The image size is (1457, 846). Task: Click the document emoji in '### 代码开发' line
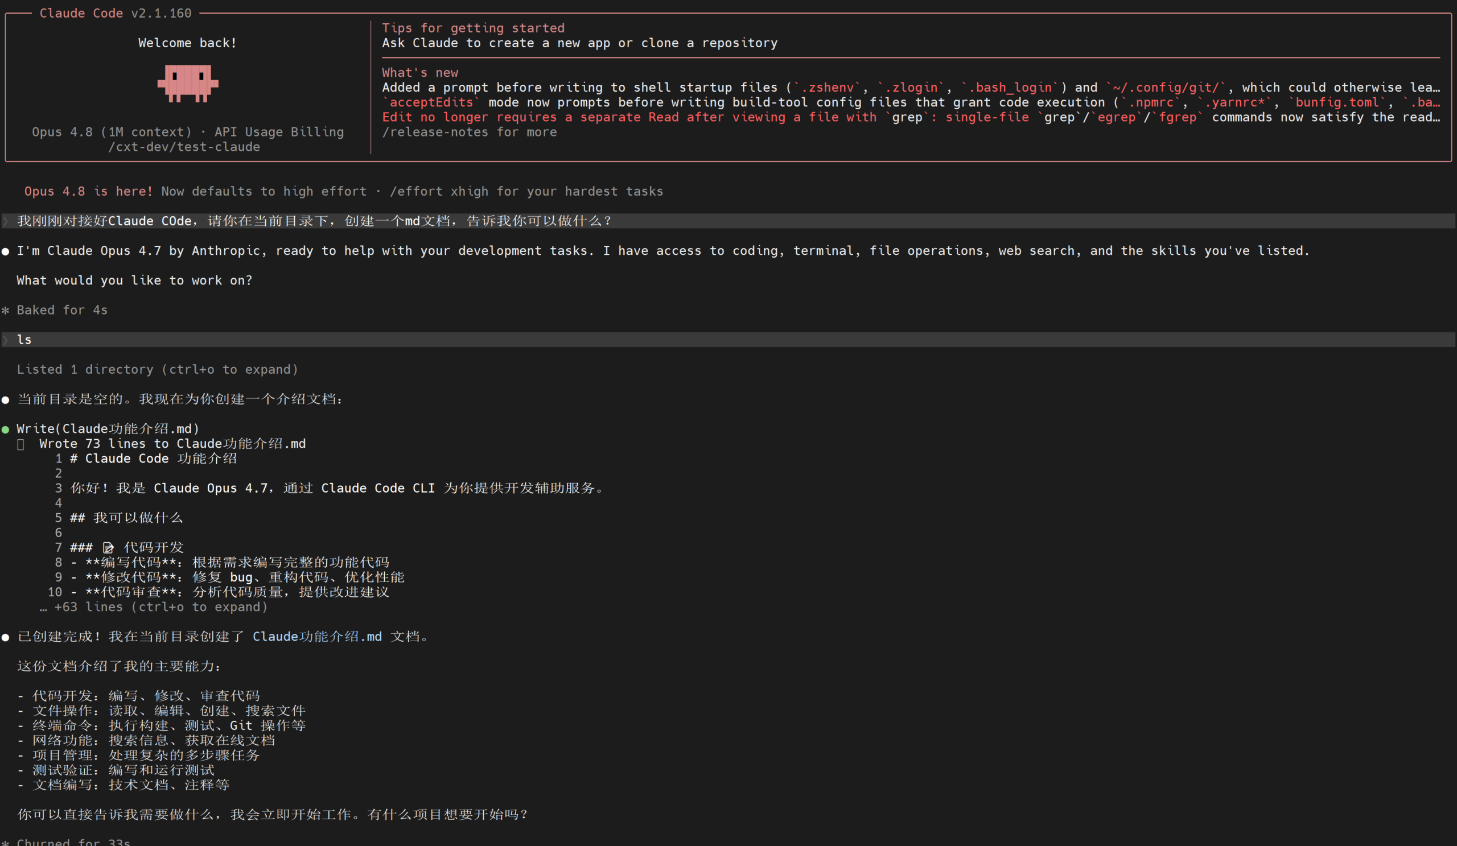click(108, 547)
